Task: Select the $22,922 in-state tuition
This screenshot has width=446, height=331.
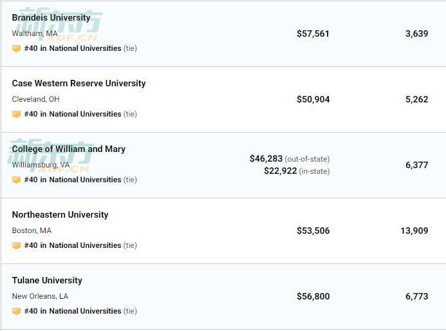Action: [281, 171]
